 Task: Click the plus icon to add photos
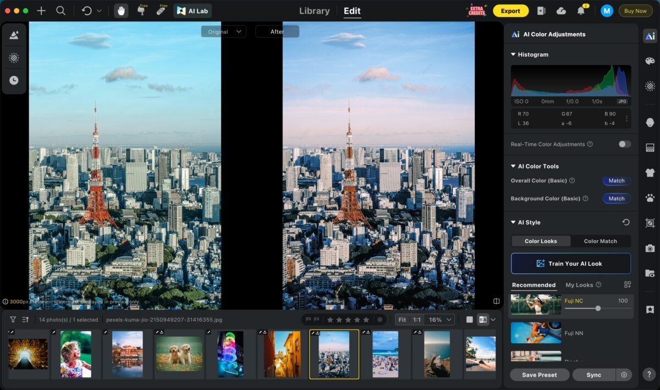pyautogui.click(x=41, y=10)
